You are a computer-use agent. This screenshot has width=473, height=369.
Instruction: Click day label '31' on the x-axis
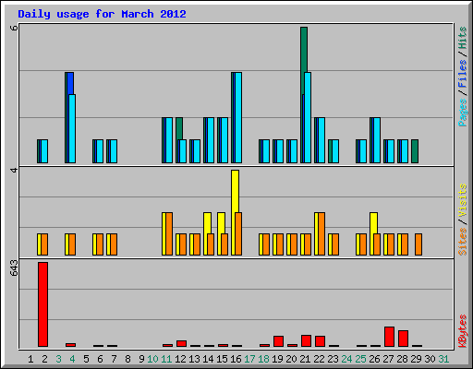click(x=443, y=359)
